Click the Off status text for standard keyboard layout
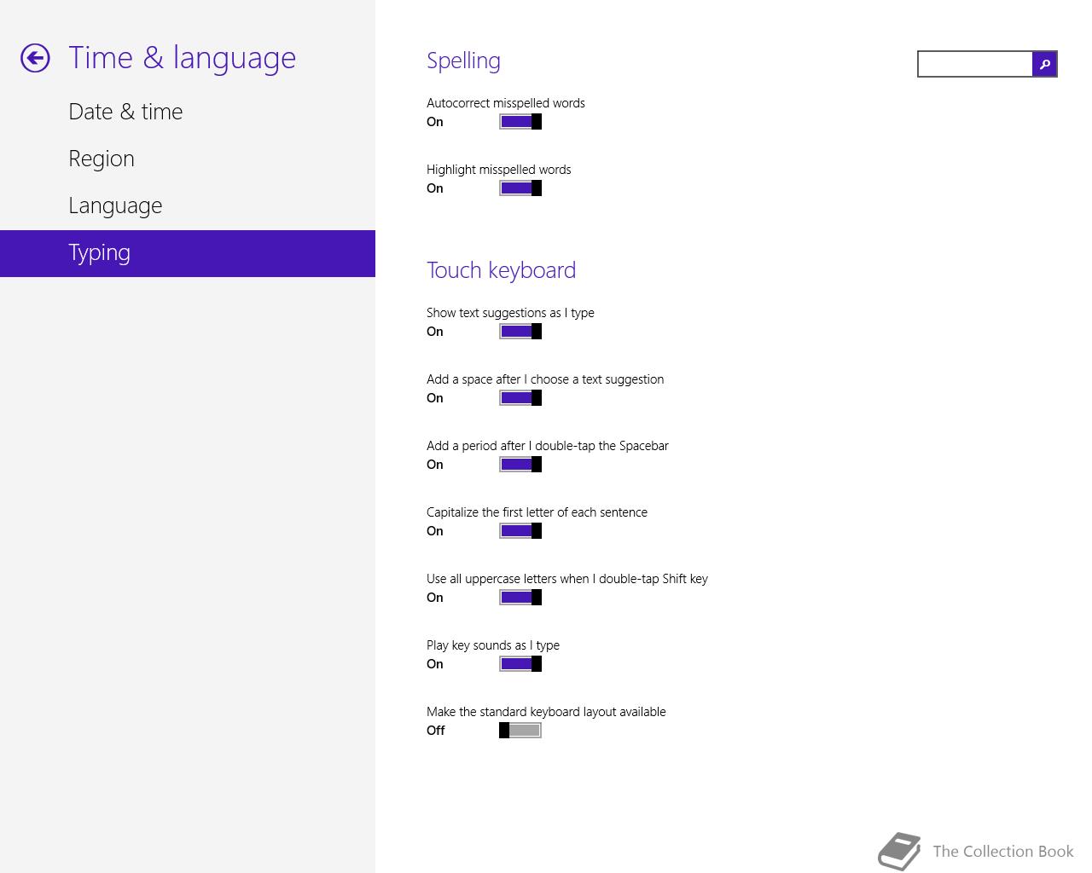Image resolution: width=1092 pixels, height=873 pixels. click(435, 731)
